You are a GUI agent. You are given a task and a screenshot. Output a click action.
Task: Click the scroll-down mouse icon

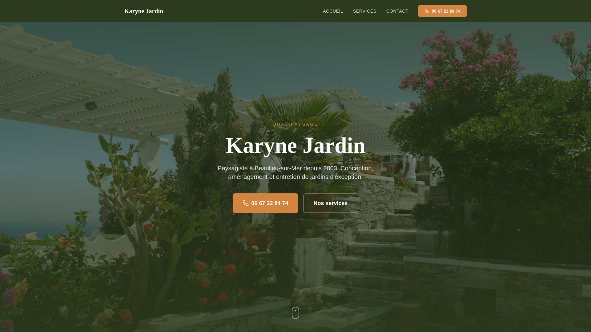295,313
